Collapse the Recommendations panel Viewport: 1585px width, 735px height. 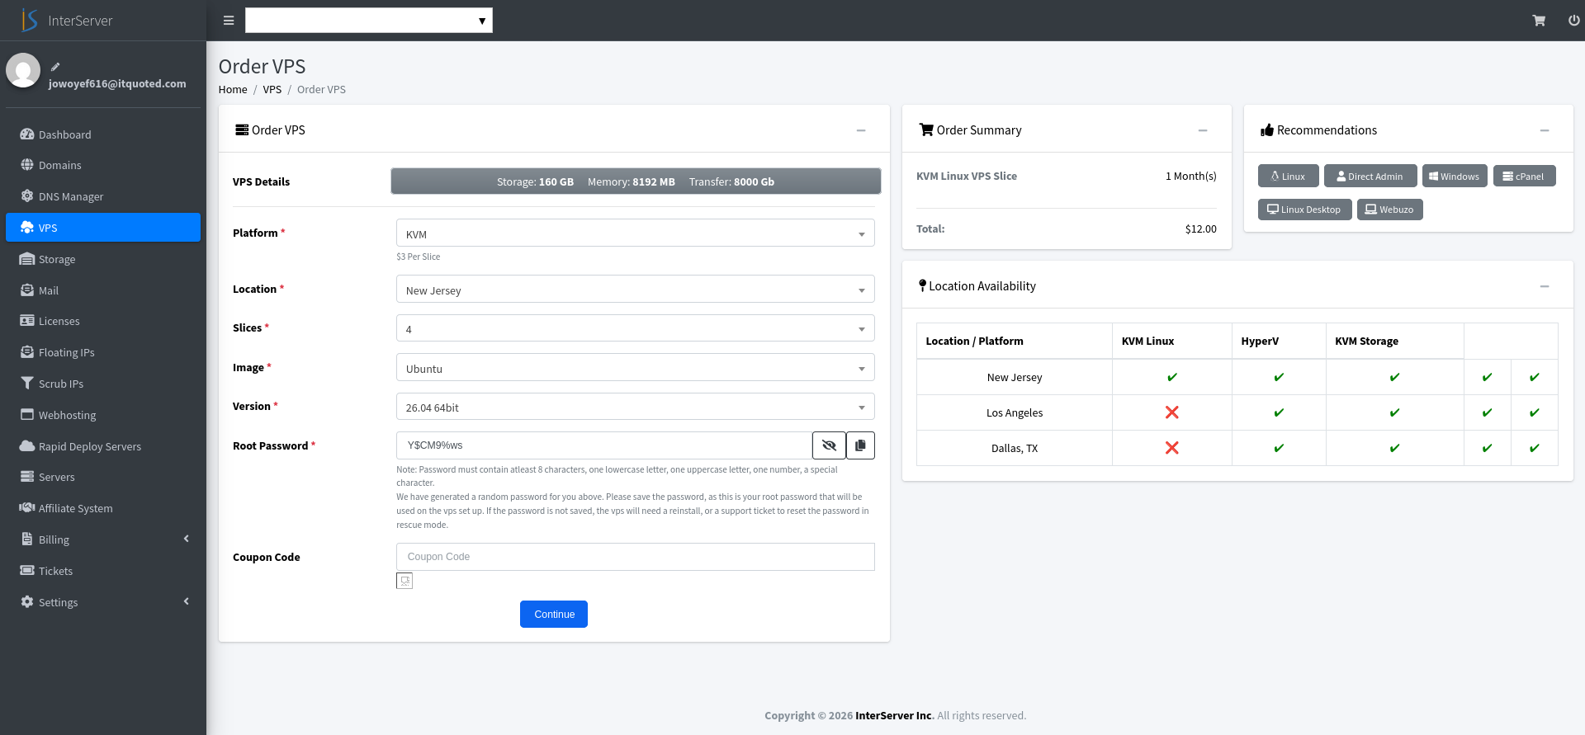point(1545,130)
